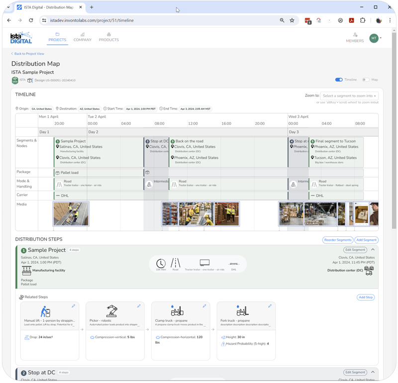Click Back to Project View link

[x=29, y=54]
